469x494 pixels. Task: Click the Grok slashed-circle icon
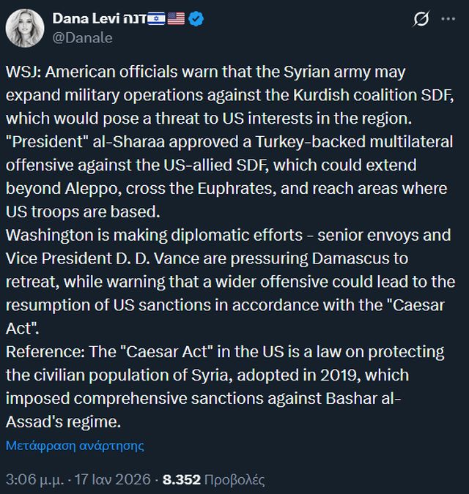[x=421, y=20]
